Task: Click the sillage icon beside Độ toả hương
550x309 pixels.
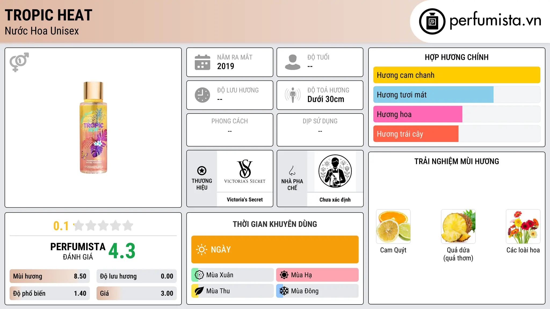Action: point(292,95)
